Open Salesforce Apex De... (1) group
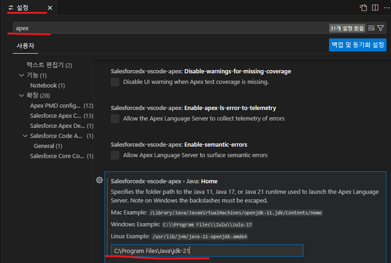 [61, 126]
